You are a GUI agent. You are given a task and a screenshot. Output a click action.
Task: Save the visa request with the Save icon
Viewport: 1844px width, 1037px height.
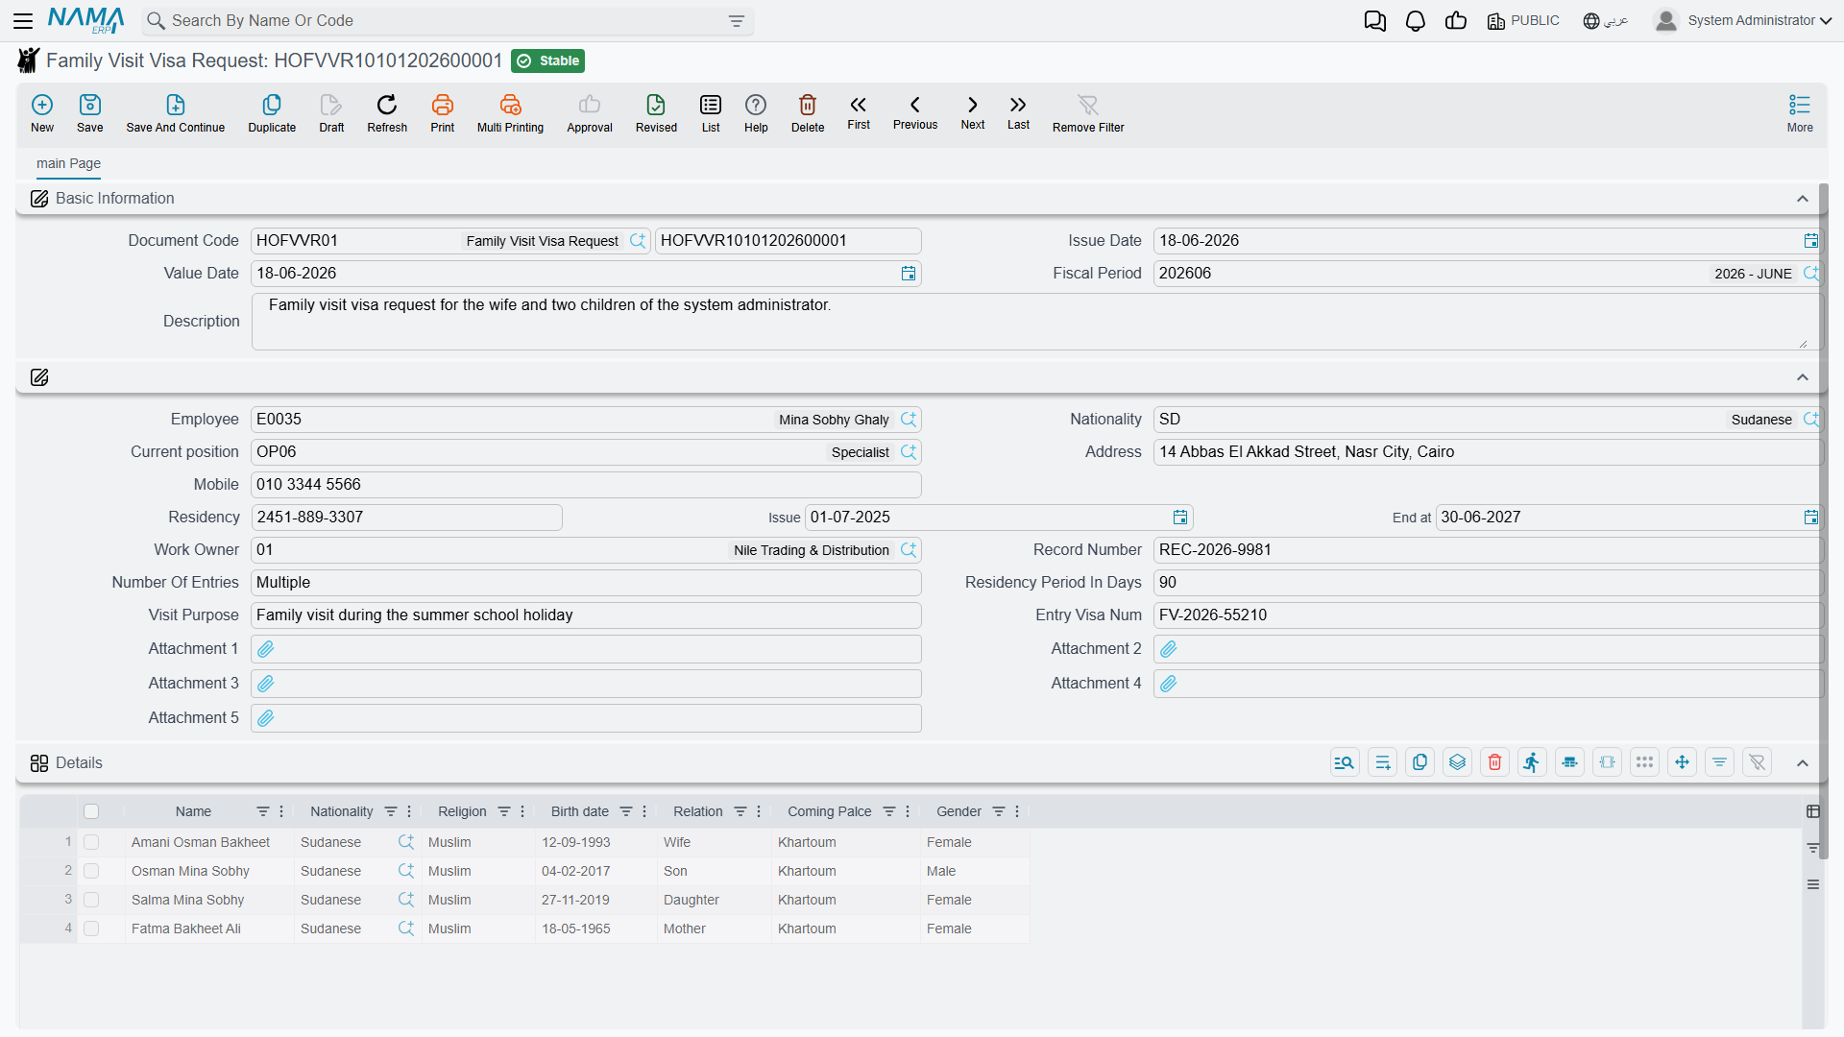click(x=90, y=112)
